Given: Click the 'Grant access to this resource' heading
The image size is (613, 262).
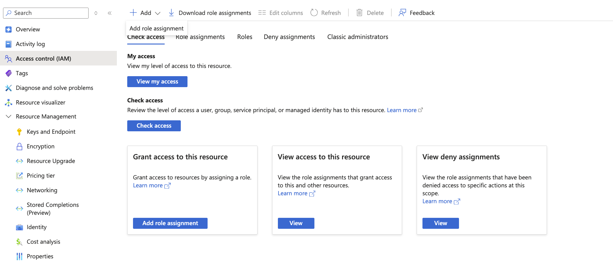Looking at the screenshot, I should (x=180, y=157).
